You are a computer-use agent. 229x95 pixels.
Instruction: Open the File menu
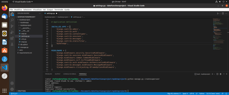pyautogui.click(x=11, y=10)
